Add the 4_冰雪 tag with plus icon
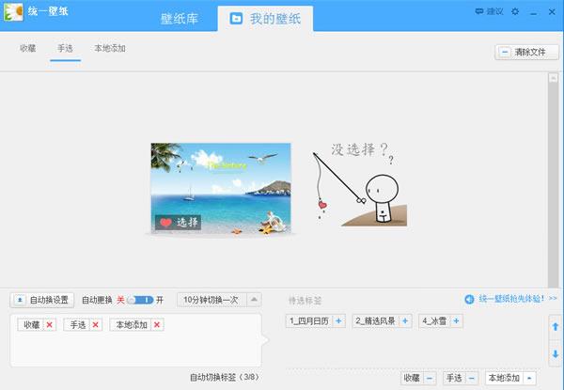 pyautogui.click(x=457, y=321)
